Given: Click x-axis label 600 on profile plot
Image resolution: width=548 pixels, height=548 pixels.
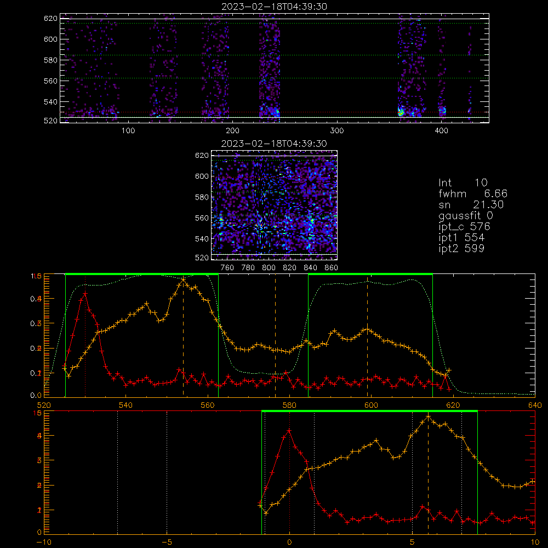Looking at the screenshot, I should 371,405.
